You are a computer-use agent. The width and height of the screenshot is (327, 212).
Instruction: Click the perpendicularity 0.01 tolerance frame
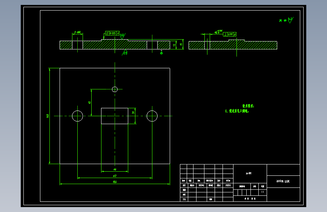(x=230, y=34)
